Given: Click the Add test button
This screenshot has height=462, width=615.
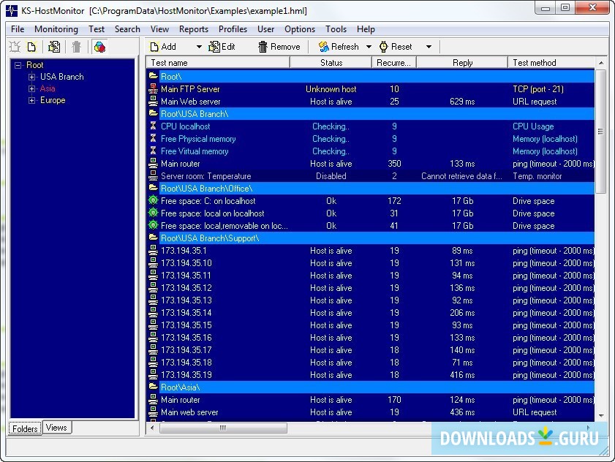Looking at the screenshot, I should click(163, 47).
